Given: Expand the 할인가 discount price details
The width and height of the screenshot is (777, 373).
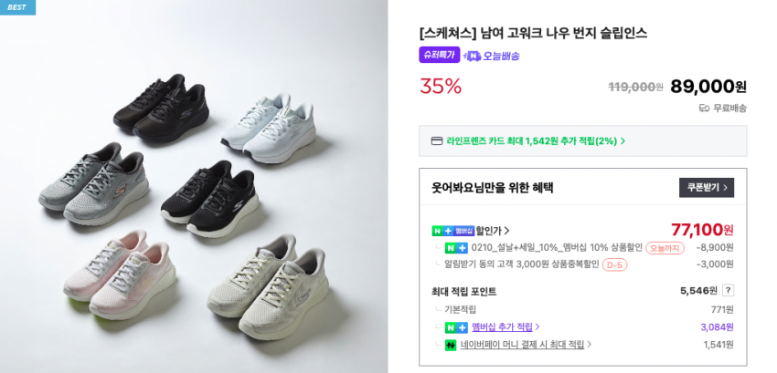Looking at the screenshot, I should point(494,231).
